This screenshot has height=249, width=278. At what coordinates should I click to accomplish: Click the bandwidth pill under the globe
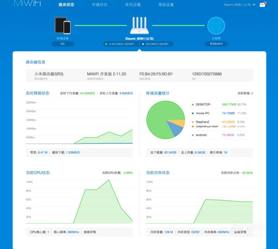(216, 44)
